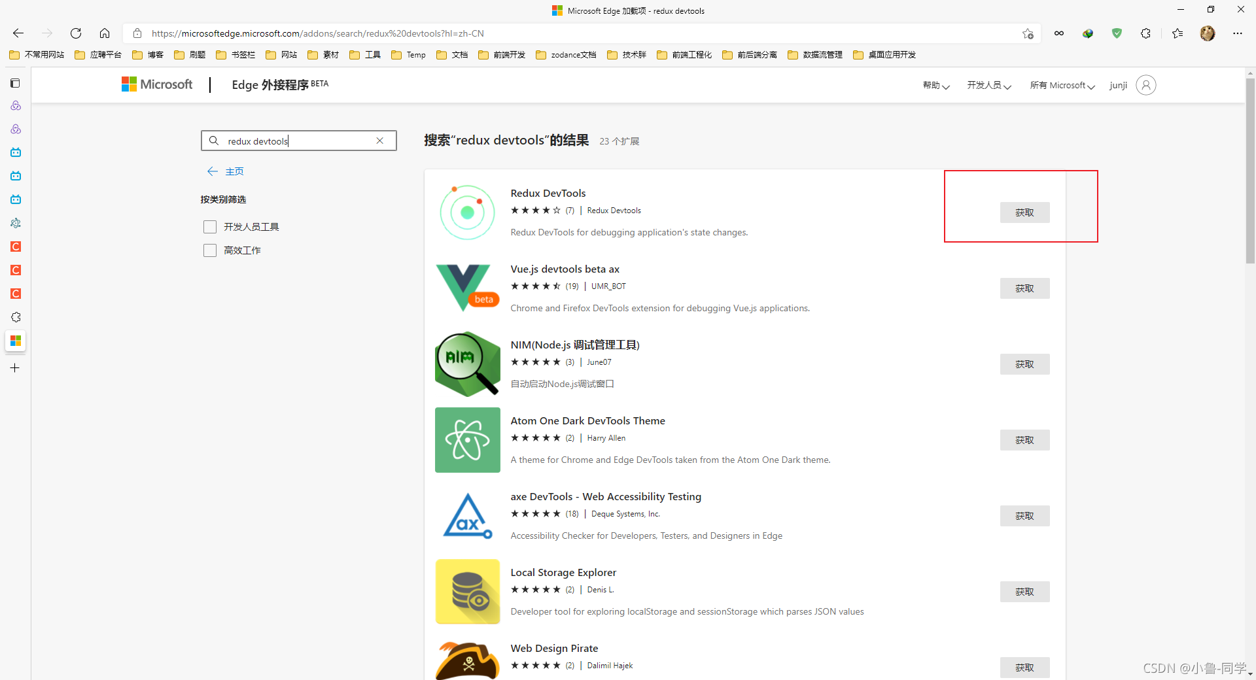This screenshot has width=1256, height=680.
Task: Open the Redux DevTools extension icon
Action: click(x=467, y=212)
